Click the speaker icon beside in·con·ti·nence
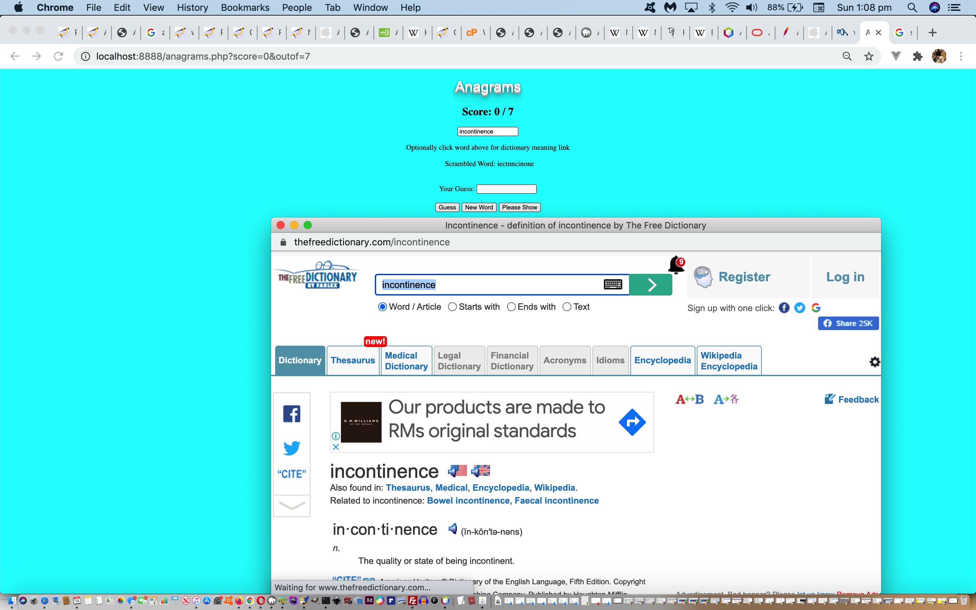Image resolution: width=976 pixels, height=610 pixels. [x=452, y=529]
